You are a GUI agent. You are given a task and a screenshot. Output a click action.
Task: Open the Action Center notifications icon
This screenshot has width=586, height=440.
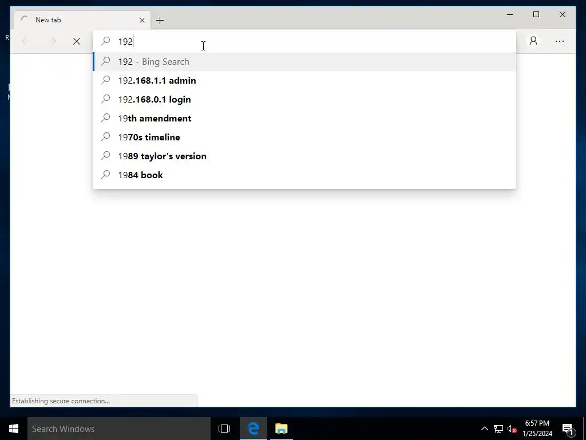tap(568, 429)
